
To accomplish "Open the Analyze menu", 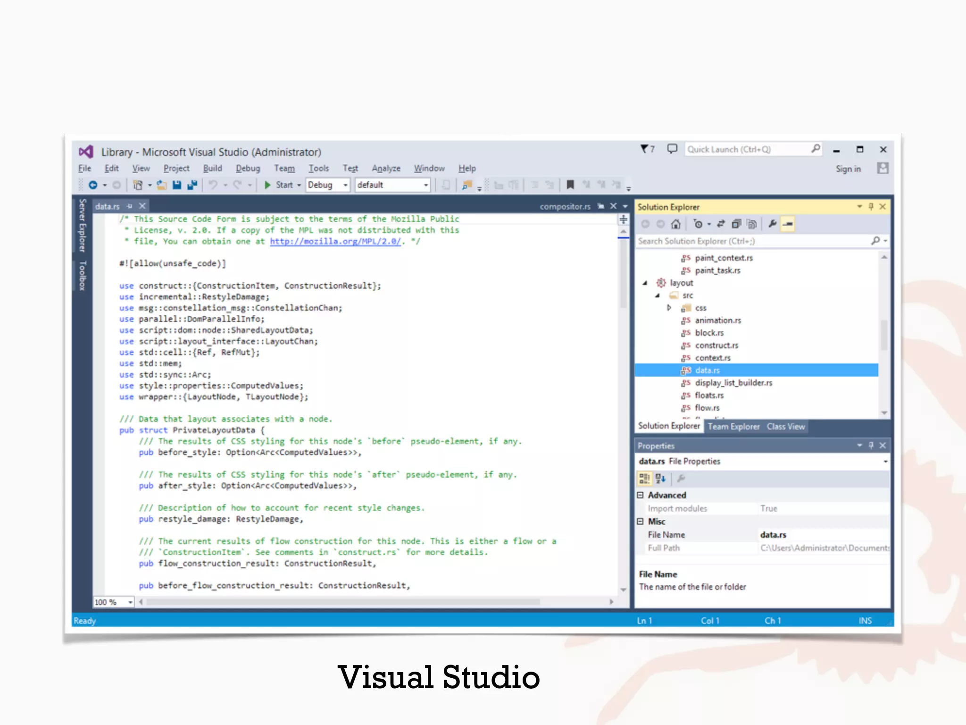I will click(x=386, y=168).
